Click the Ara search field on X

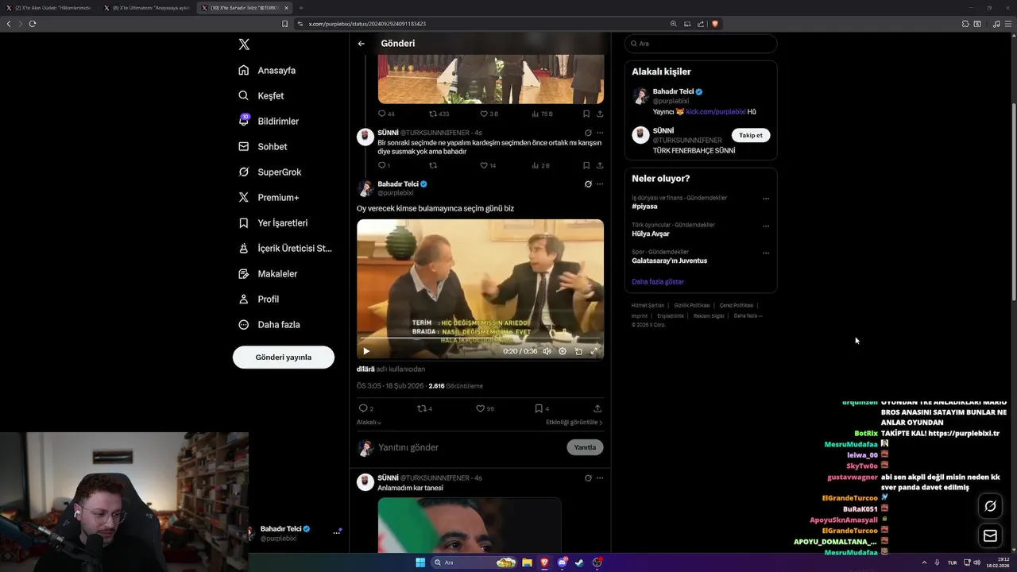pos(700,44)
